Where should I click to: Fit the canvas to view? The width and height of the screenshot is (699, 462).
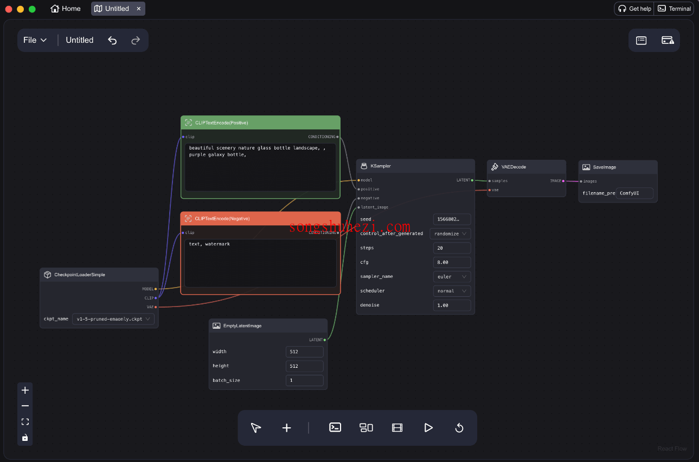pyautogui.click(x=25, y=421)
